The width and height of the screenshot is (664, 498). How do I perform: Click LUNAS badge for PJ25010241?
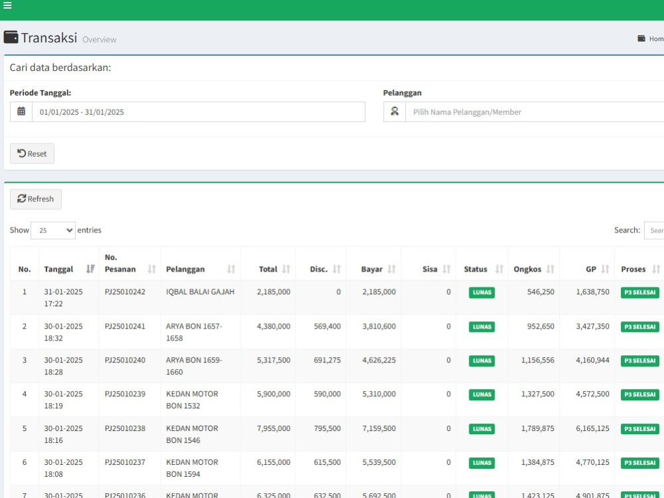(x=482, y=327)
